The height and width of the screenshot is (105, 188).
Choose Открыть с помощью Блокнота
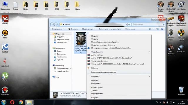click(119, 45)
